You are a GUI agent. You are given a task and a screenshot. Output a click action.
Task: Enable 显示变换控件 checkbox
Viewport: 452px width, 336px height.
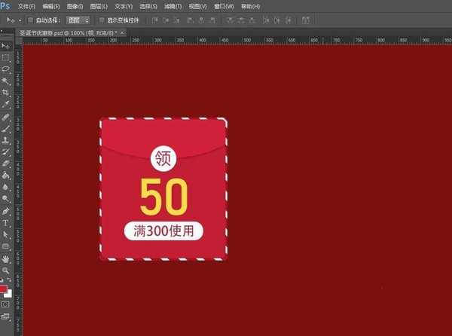(x=102, y=20)
